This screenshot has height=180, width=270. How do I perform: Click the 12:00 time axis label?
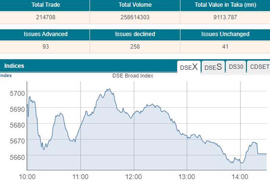tap(133, 176)
